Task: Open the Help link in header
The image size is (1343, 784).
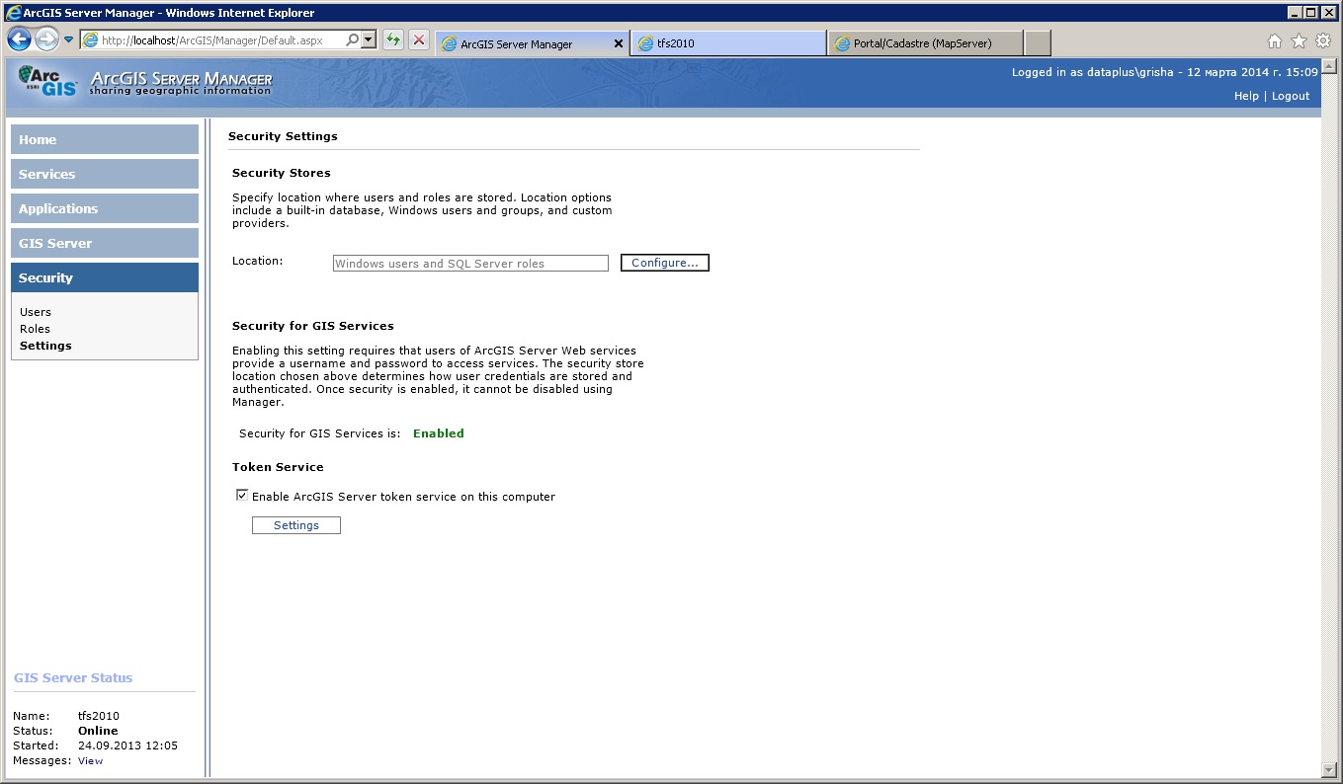Action: (1246, 96)
